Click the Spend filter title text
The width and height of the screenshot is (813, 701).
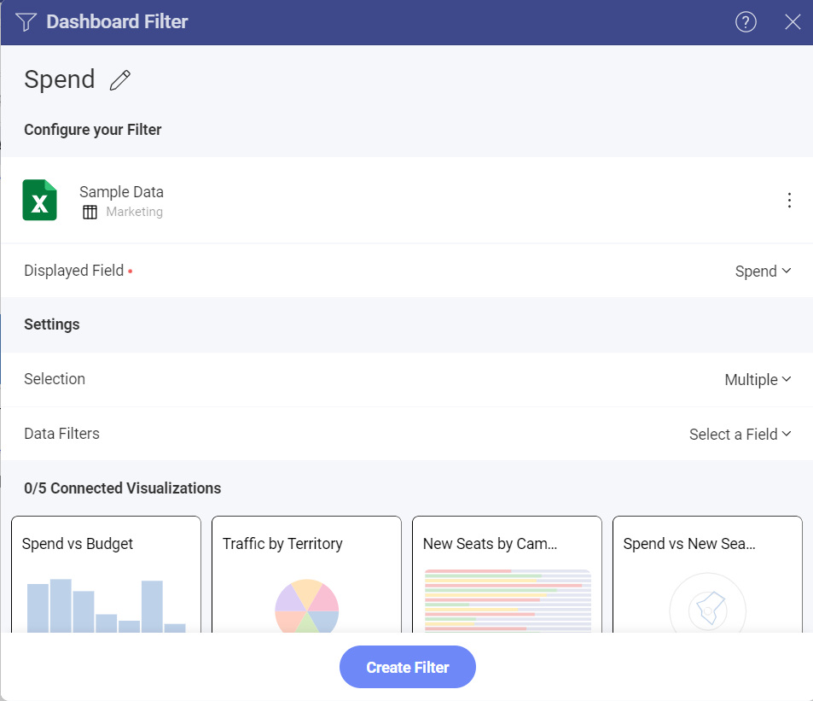coord(60,79)
